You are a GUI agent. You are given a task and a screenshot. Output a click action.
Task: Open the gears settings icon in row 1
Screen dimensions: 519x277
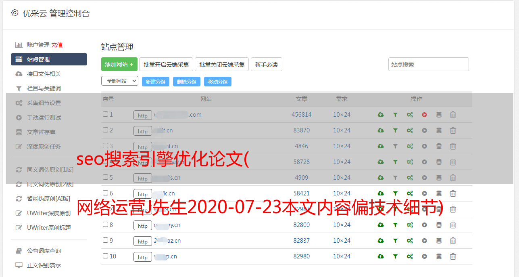point(410,115)
